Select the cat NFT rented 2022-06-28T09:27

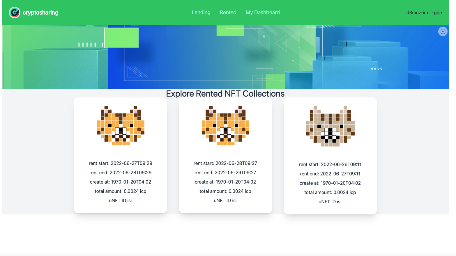click(x=225, y=125)
